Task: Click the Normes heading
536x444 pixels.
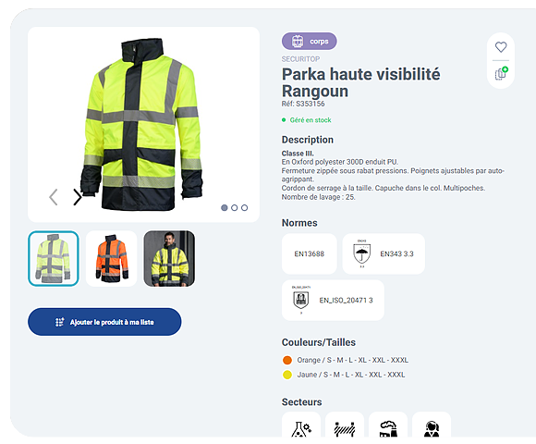Action: click(299, 223)
